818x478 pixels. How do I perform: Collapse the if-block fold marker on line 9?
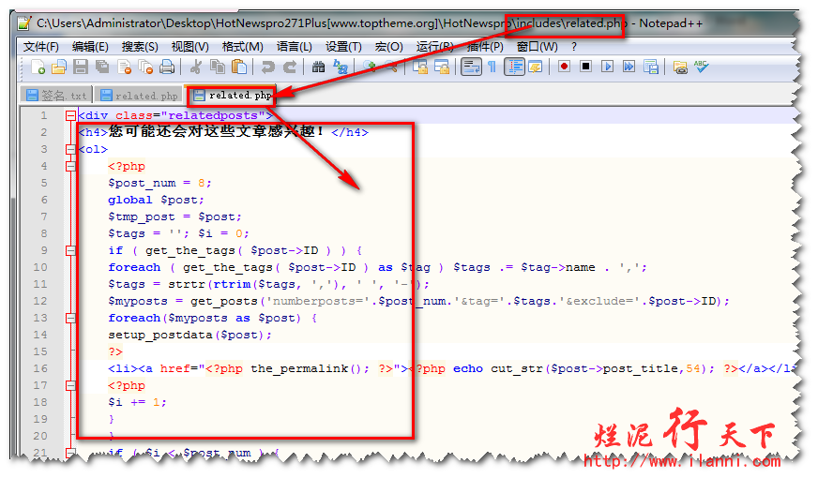[x=71, y=251]
